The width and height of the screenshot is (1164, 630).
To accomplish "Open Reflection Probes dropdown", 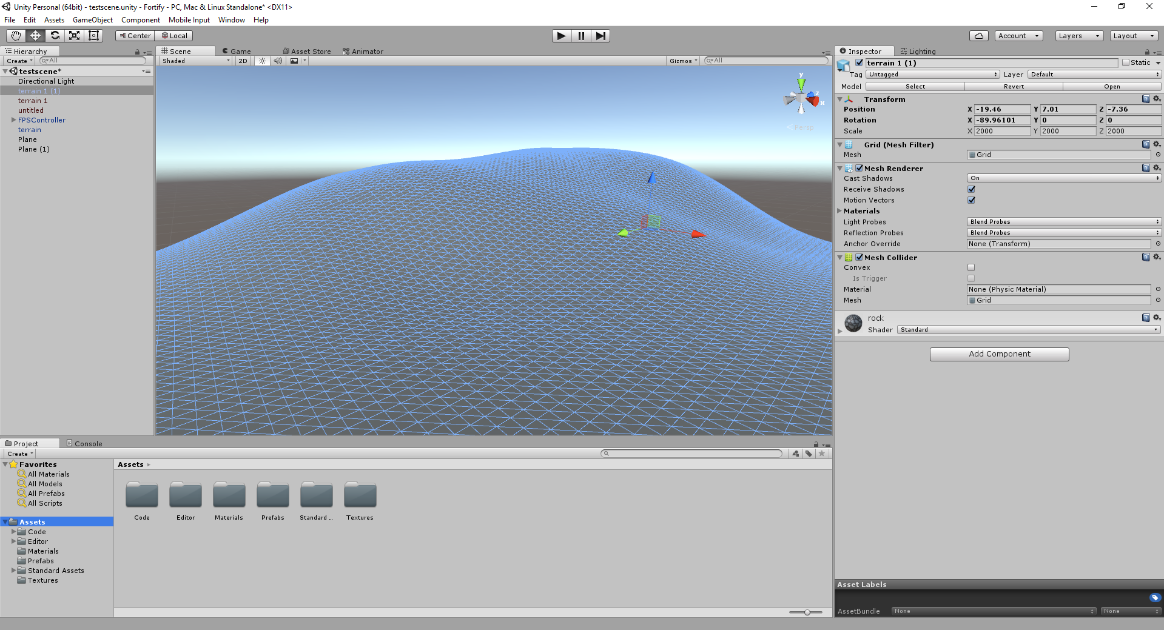I will 1064,233.
